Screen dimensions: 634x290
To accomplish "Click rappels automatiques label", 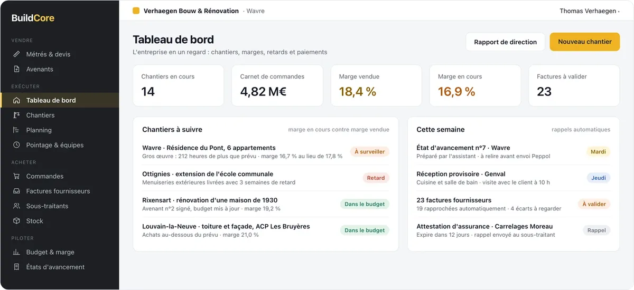I will (x=581, y=129).
